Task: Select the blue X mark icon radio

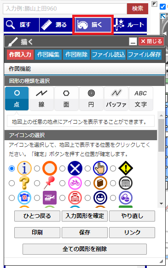Action: (62, 169)
